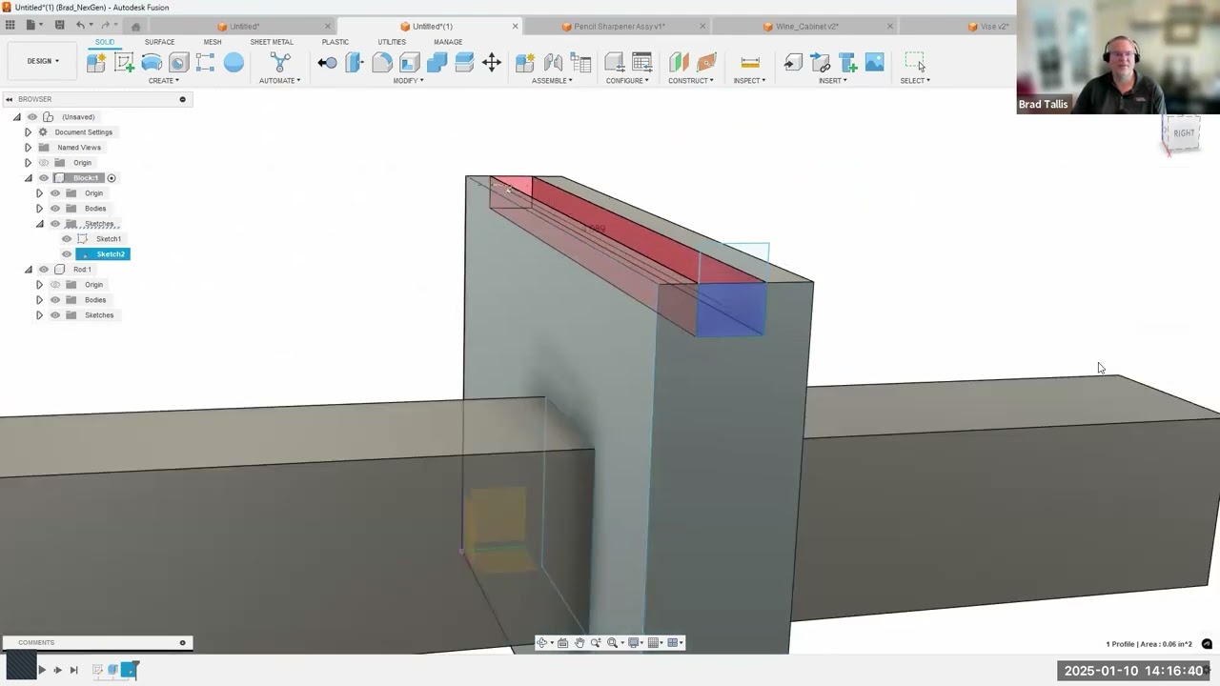Show the top-level Origin folder
The width and height of the screenshot is (1220, 686).
point(43,163)
